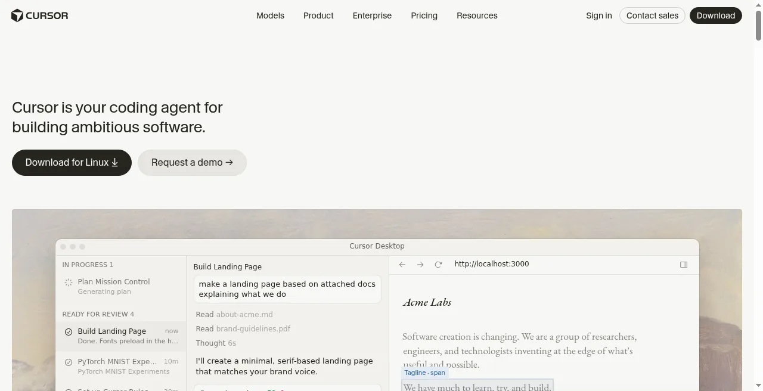
Task: Click the 'Thought 6s' line
Action: (x=216, y=343)
